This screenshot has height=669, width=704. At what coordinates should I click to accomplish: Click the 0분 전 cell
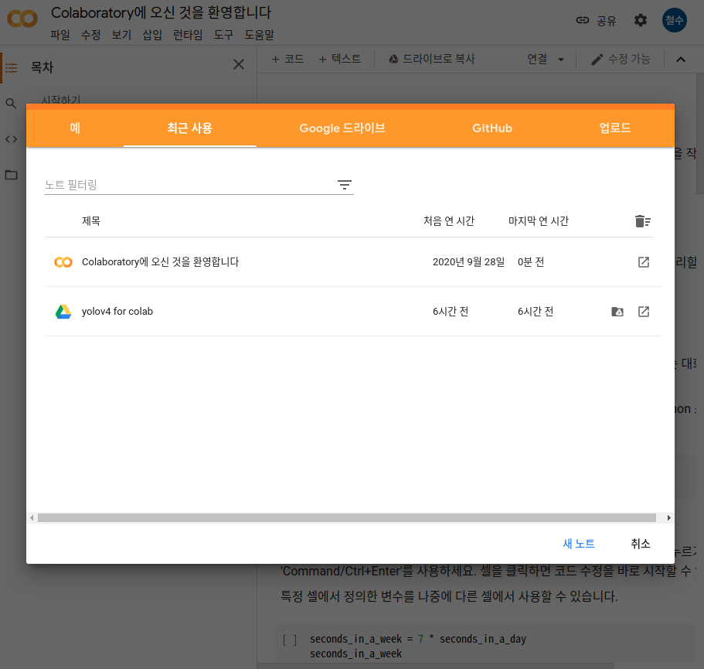click(531, 262)
